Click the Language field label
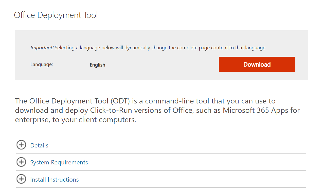Screen dimensions: 322x194 click(42, 64)
